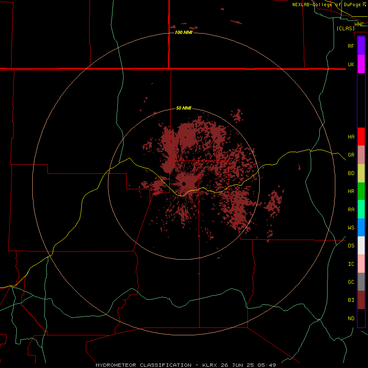Screen dimensions: 368x368
Task: Click the radar site center dot
Action: (x=184, y=184)
